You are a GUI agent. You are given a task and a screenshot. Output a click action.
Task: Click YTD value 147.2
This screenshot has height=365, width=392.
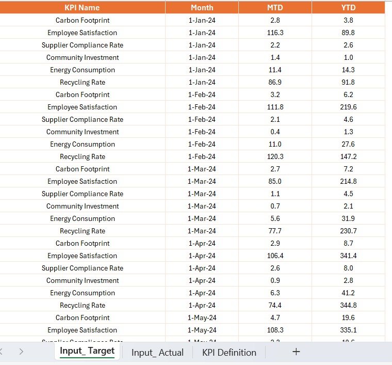348,156
